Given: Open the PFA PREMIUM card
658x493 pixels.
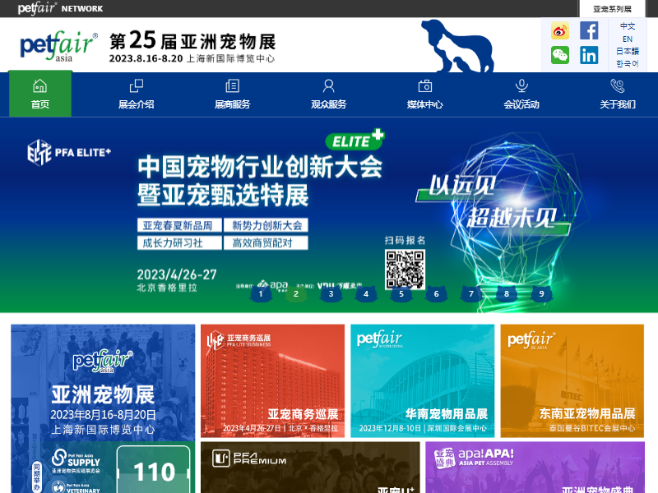Looking at the screenshot, I should click(310, 467).
